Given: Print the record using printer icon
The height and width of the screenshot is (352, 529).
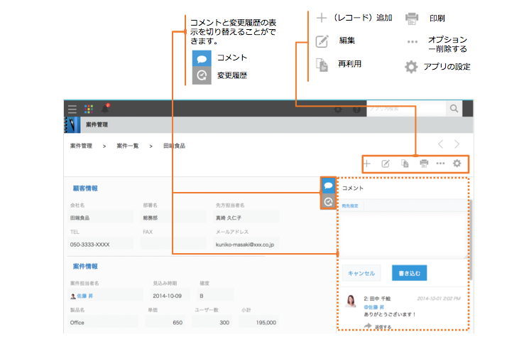Looking at the screenshot, I should [423, 164].
